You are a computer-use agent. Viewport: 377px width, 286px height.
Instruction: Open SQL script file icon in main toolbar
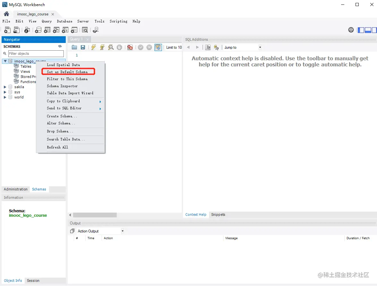click(x=17, y=30)
